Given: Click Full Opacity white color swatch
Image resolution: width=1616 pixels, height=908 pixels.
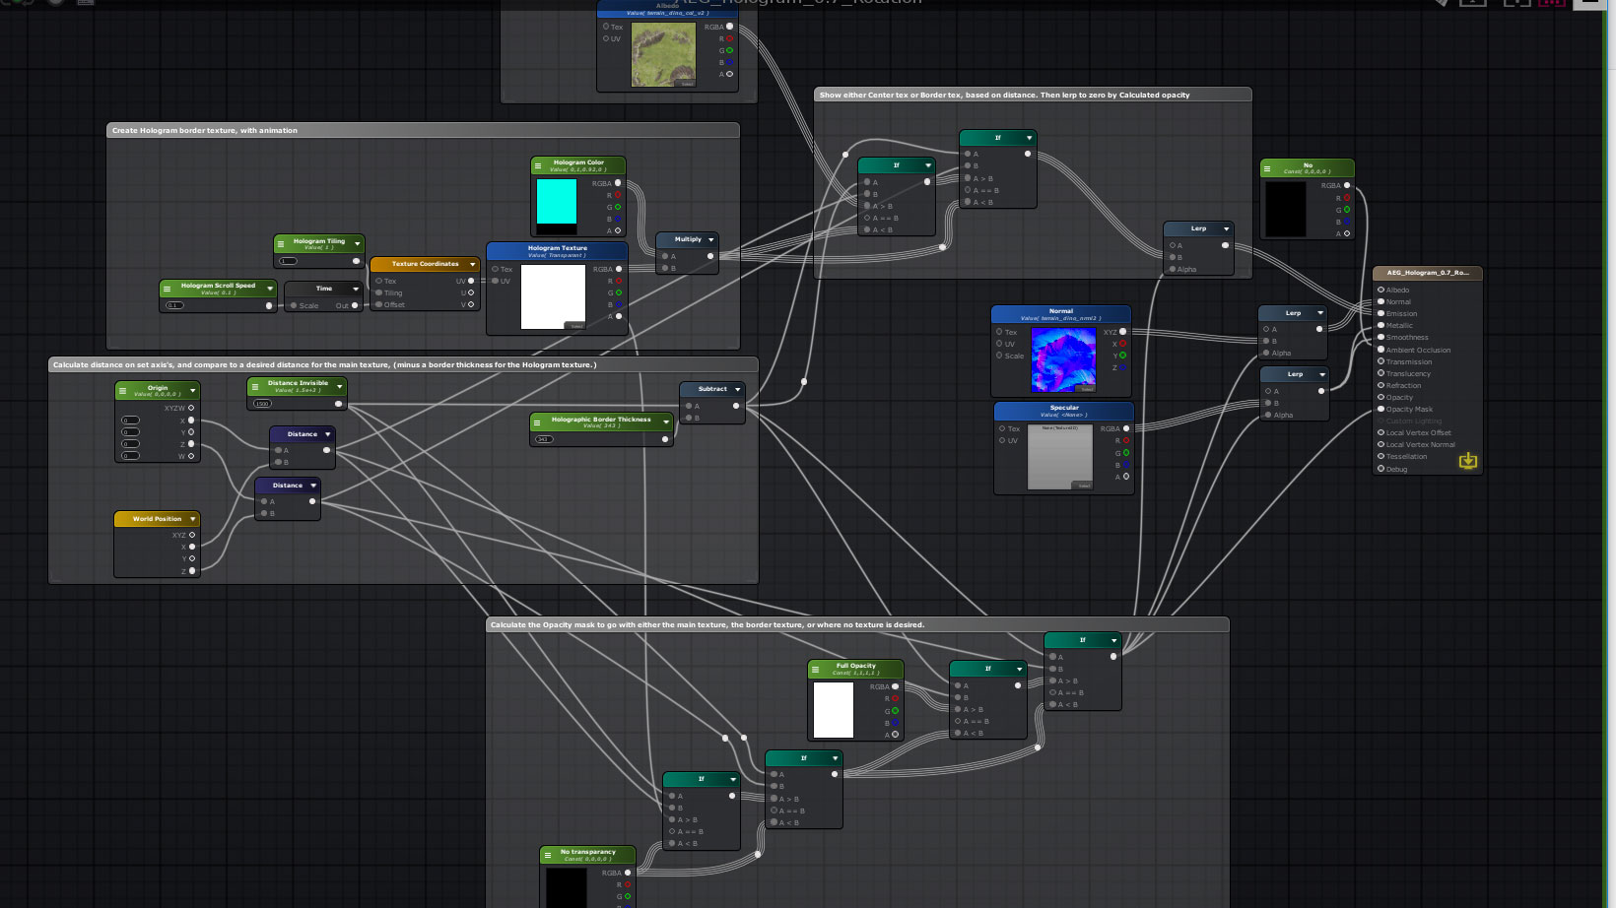Looking at the screenshot, I should click(834, 710).
